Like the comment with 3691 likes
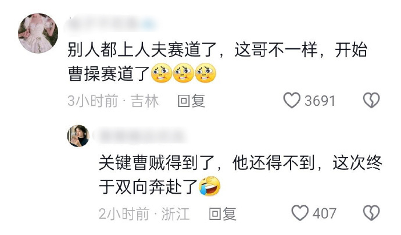The image size is (401, 235). point(292,100)
